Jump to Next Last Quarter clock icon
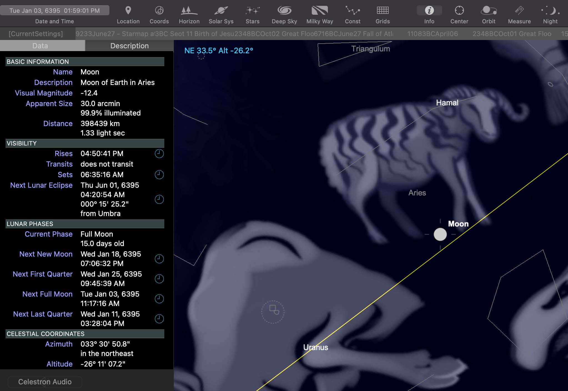The image size is (568, 391). (159, 319)
